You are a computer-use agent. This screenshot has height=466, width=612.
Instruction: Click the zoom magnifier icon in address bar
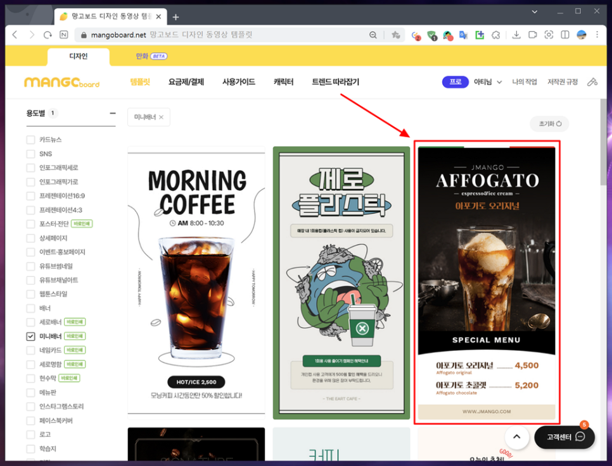373,35
